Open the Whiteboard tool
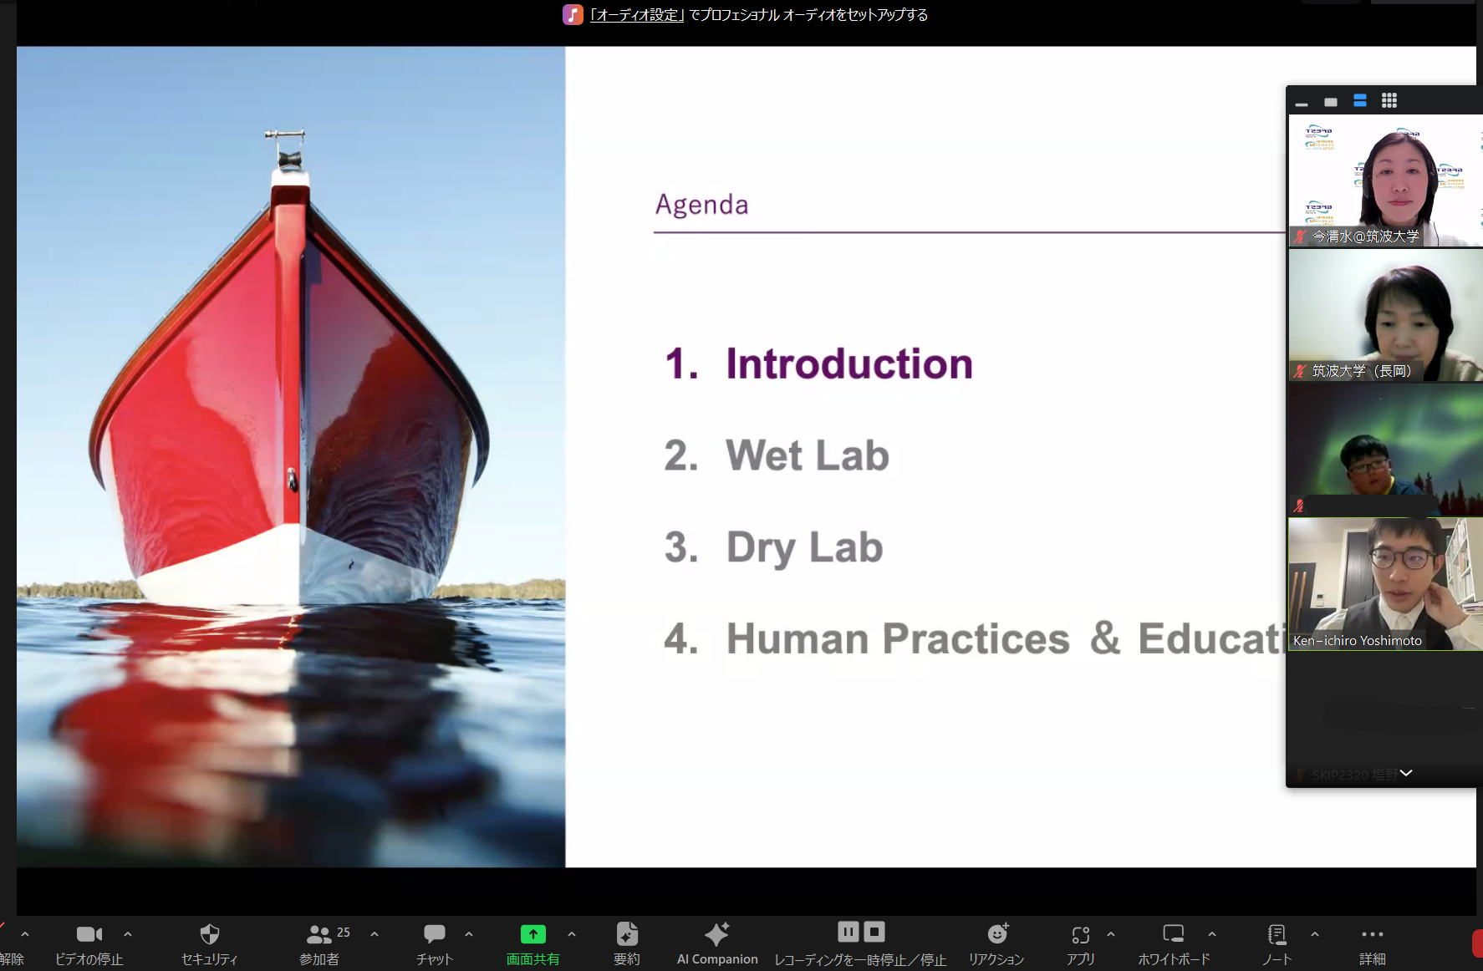 tap(1173, 934)
